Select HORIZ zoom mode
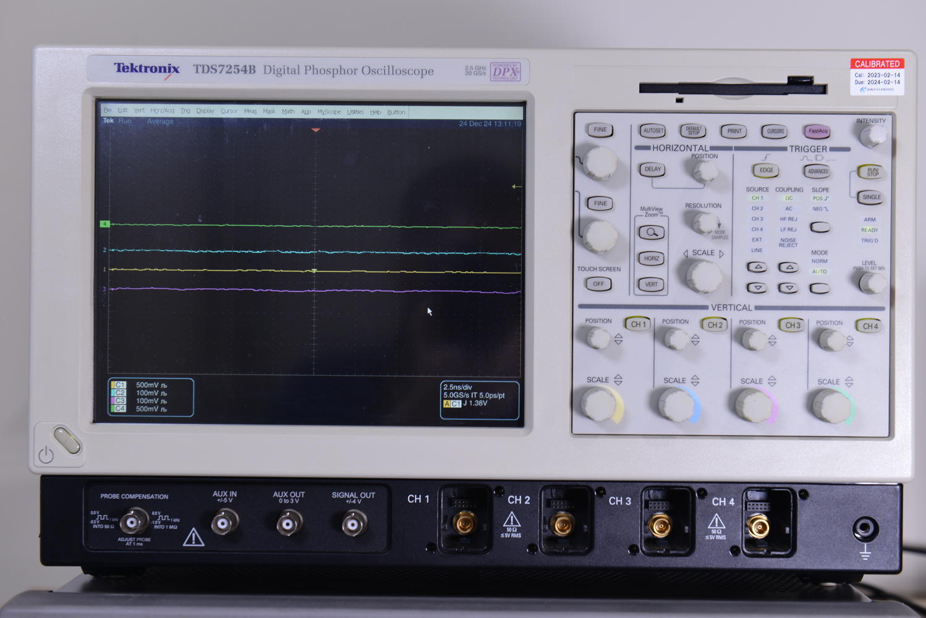Screen dimensions: 926x618 [651, 258]
